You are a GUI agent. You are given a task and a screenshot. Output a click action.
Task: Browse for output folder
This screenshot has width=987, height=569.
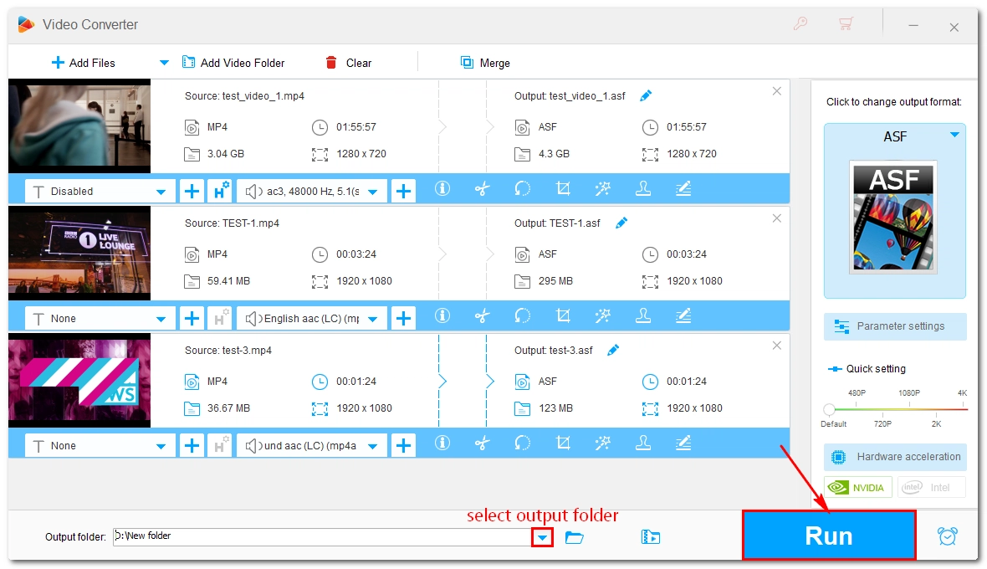[x=574, y=537]
